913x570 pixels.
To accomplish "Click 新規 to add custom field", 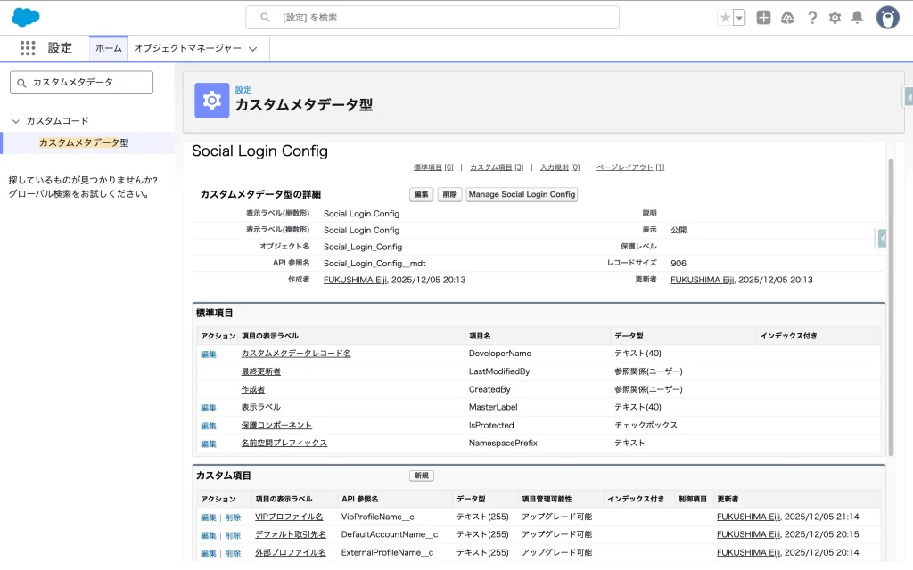I will 421,476.
